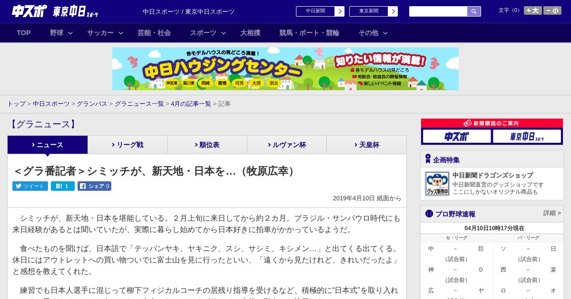The image size is (571, 299).
Task: Focus the site search input field
Action: [438, 11]
